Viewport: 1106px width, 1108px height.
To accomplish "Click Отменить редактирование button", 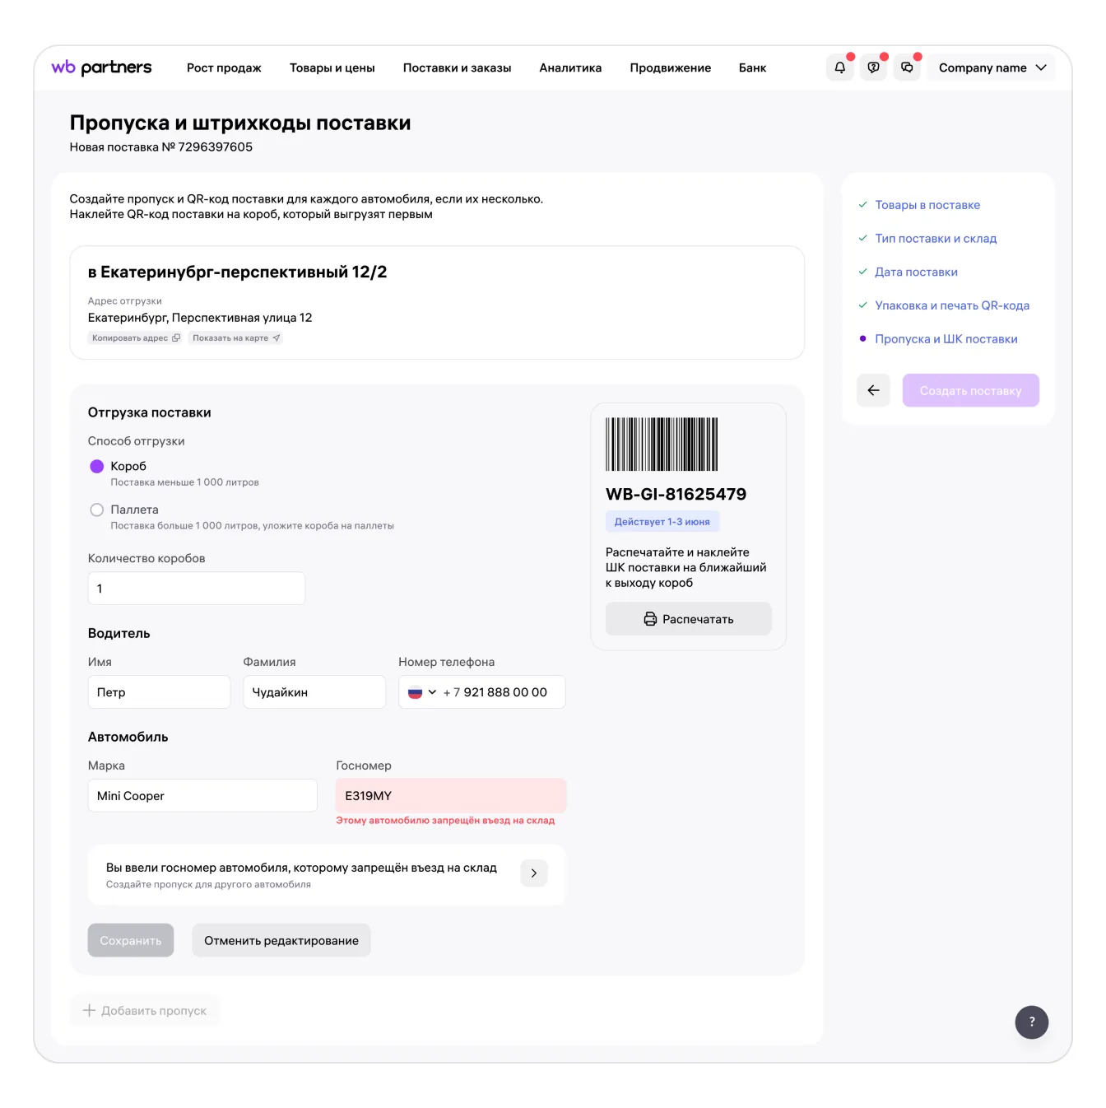I will point(281,940).
